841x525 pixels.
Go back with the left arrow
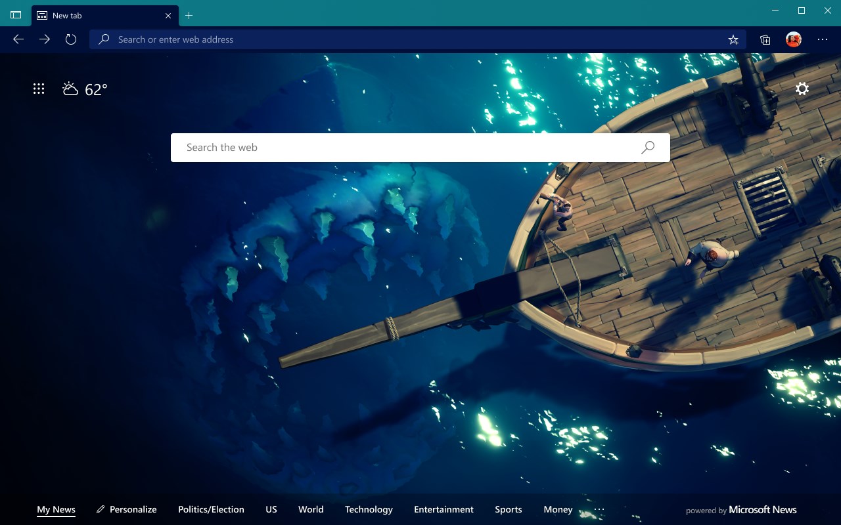point(18,39)
